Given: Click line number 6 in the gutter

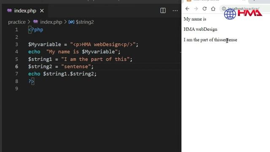Looking at the screenshot, I should point(16,67).
